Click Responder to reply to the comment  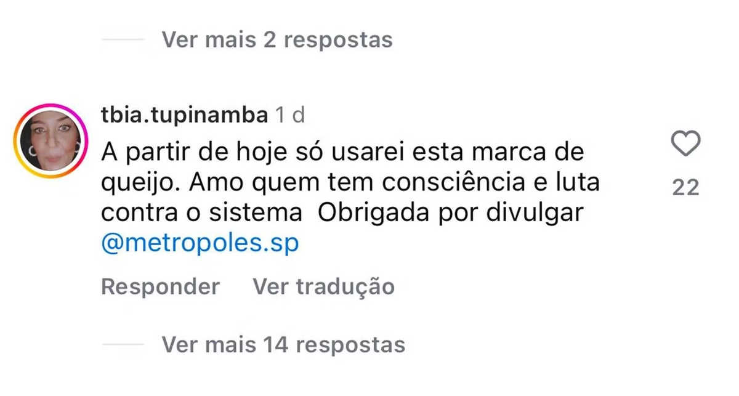click(x=160, y=286)
